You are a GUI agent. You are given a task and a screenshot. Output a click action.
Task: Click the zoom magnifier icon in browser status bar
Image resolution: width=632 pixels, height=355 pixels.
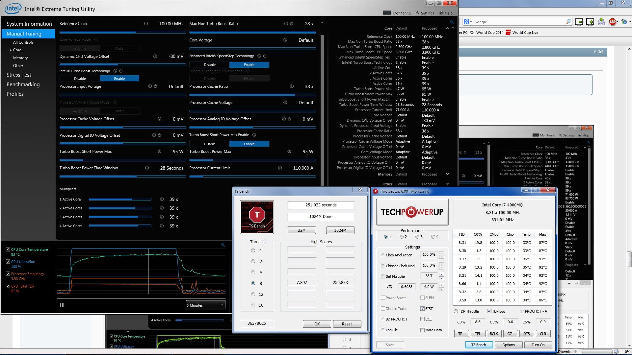pos(616,352)
